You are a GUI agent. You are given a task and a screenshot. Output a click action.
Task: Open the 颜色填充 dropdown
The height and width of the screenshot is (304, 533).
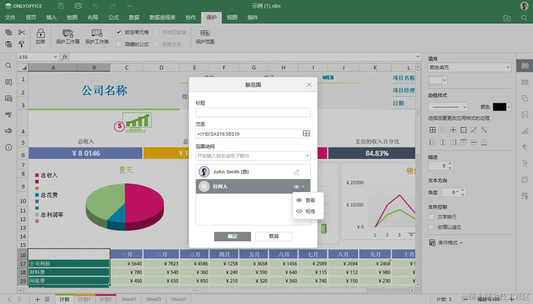[469, 67]
